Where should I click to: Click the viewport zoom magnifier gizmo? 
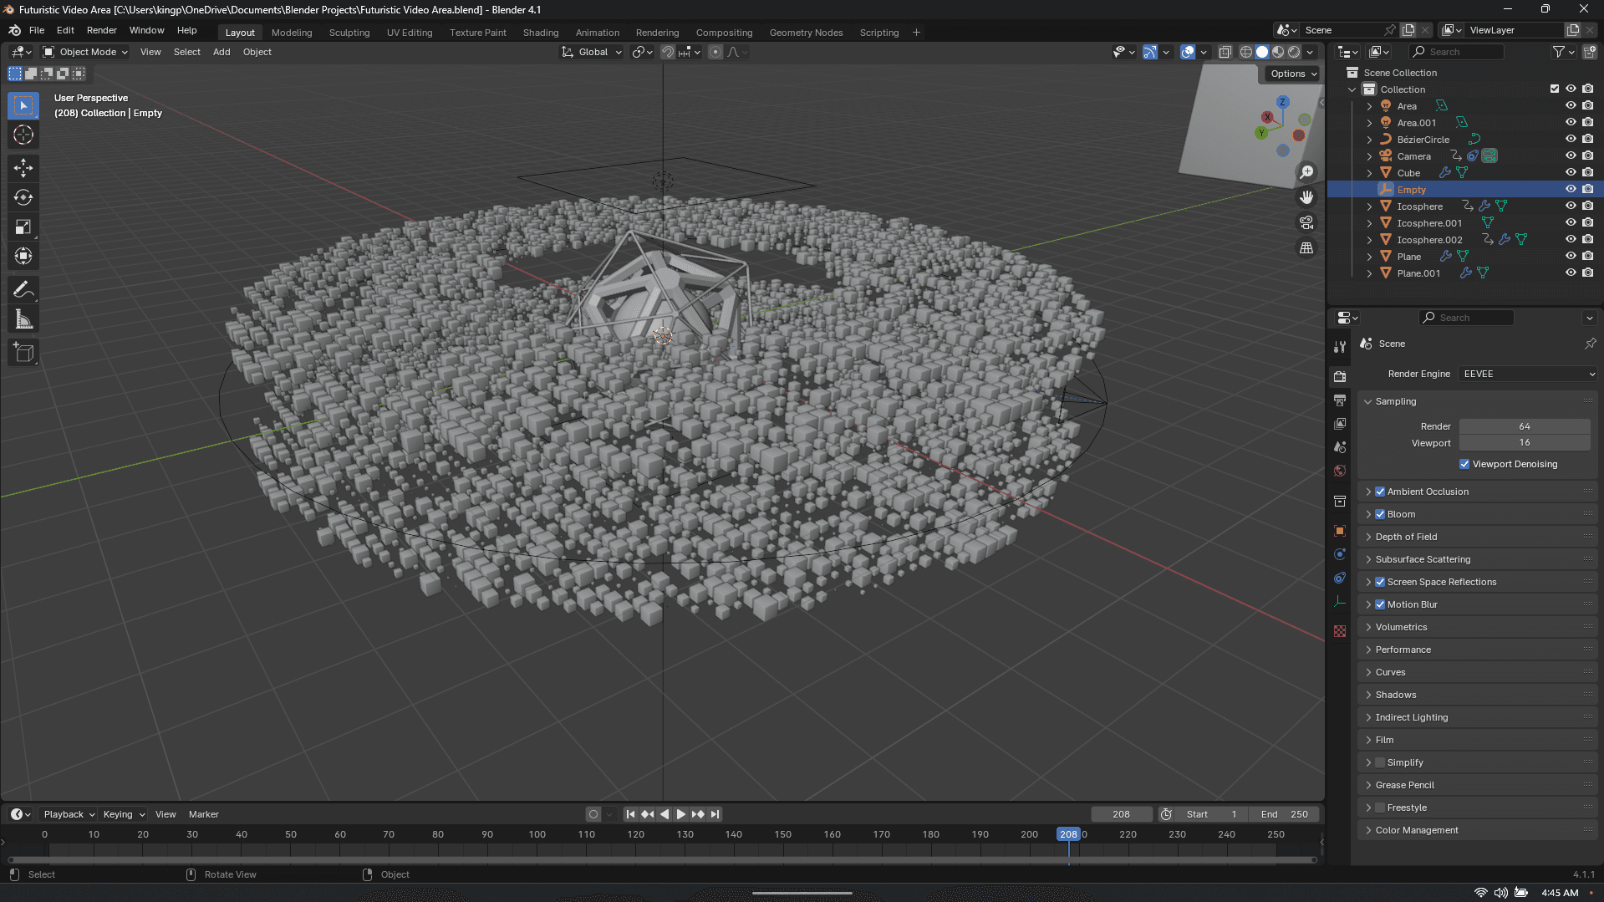point(1306,172)
